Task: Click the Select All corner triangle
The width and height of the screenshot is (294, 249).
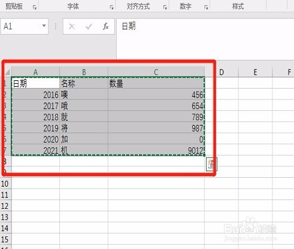Action: 7,72
